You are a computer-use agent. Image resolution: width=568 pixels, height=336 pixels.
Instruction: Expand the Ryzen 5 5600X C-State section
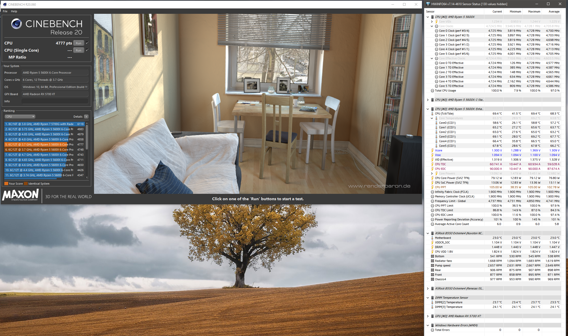click(x=428, y=100)
